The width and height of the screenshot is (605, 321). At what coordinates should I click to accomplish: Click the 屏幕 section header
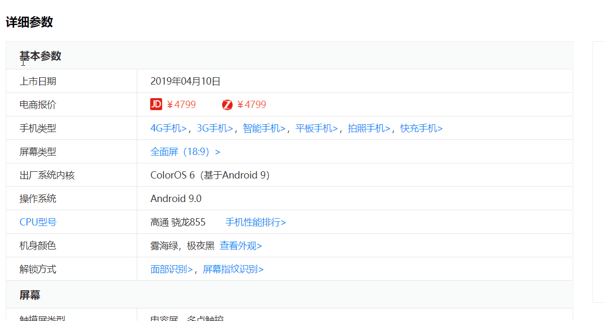coord(30,295)
